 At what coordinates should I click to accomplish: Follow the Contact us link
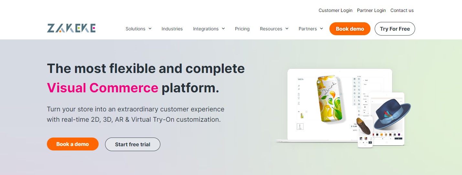[x=402, y=10]
